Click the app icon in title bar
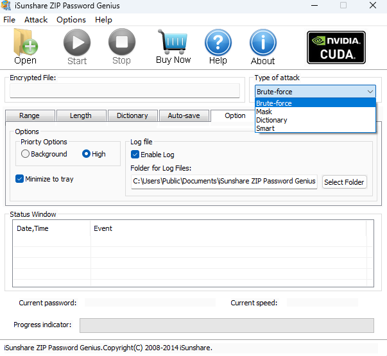387x356 pixels. click(6, 5)
